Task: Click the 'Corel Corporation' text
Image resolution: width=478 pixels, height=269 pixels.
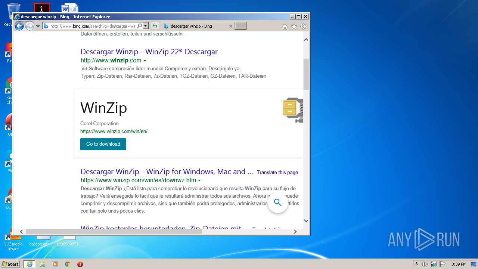Action: 99,123
